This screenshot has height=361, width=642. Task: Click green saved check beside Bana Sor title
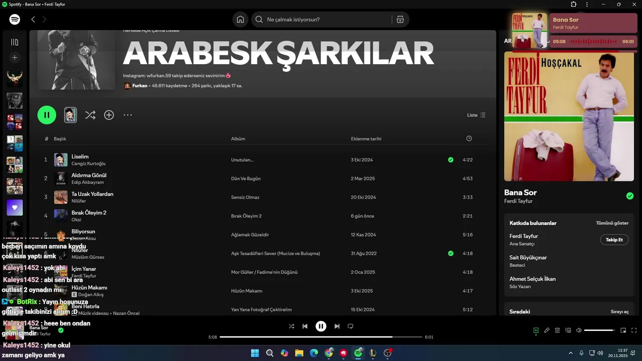[x=630, y=196]
